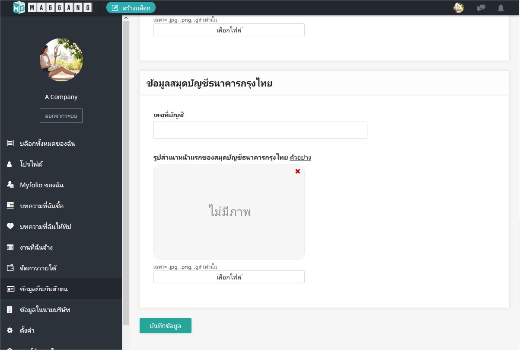Click the top เลือกไฟล์ file button
520x350 pixels.
tap(229, 30)
